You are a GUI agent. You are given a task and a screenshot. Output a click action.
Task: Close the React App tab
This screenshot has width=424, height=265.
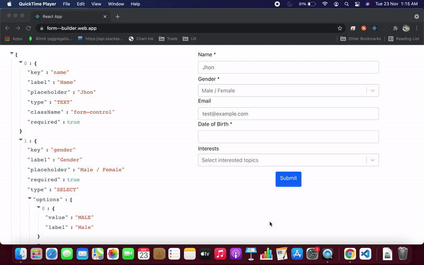click(x=105, y=16)
